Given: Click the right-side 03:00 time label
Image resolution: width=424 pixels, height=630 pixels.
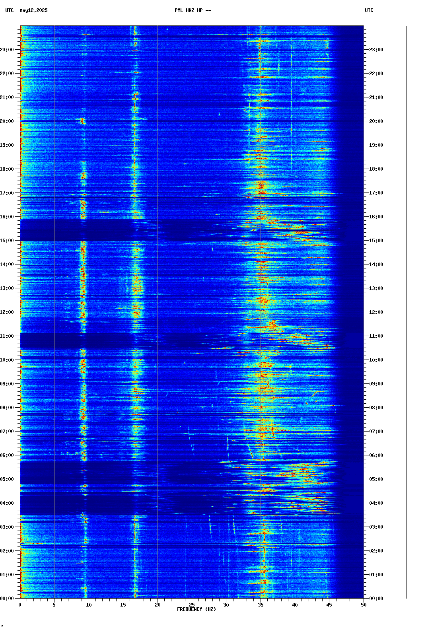Looking at the screenshot, I should click(x=376, y=527).
